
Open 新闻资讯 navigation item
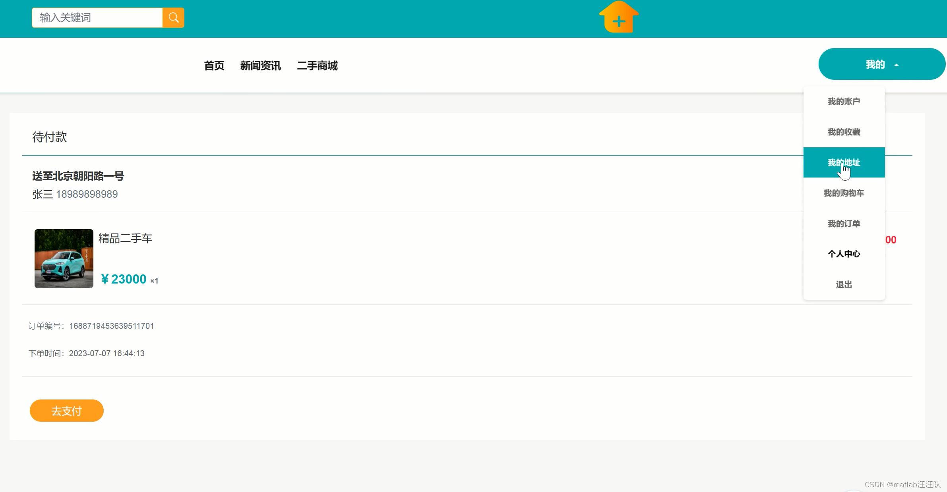pyautogui.click(x=260, y=66)
